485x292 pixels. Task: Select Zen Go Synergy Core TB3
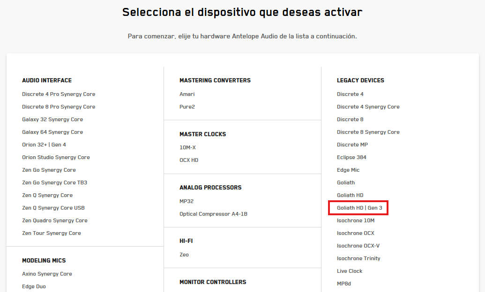[x=54, y=182]
